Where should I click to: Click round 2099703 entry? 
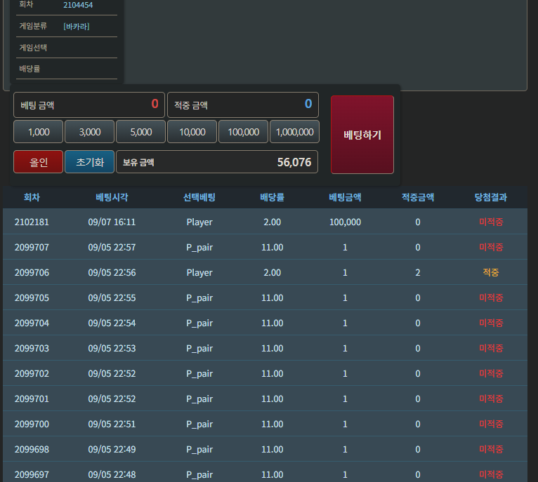click(x=32, y=348)
